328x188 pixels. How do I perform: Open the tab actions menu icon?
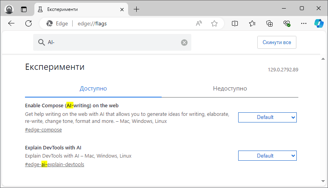24,9
